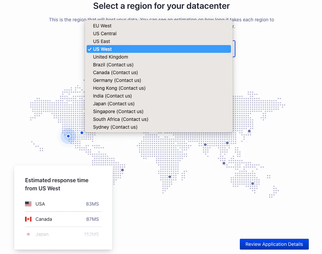The image size is (322, 254).
Task: Click the faded Japan flag icon
Action: coord(28,234)
